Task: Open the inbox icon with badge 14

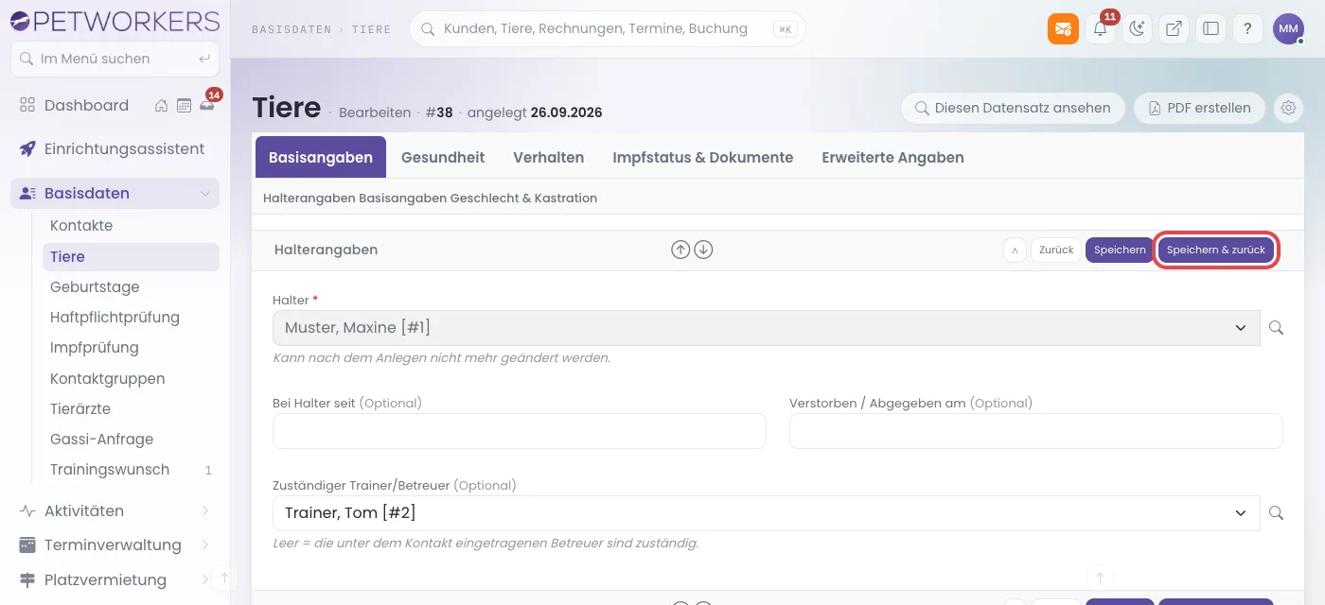Action: tap(206, 106)
